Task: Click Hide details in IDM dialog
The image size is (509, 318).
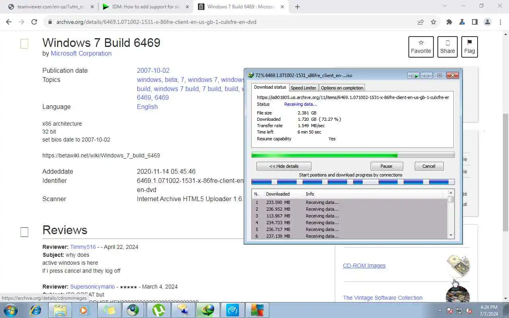Action: (x=284, y=166)
